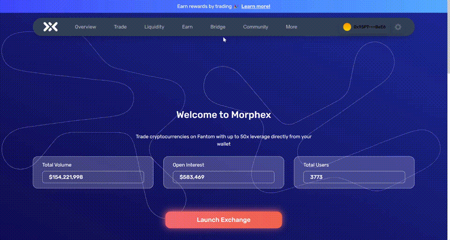Click the Total Users label
Viewport: 450px width, 240px height.
316,165
